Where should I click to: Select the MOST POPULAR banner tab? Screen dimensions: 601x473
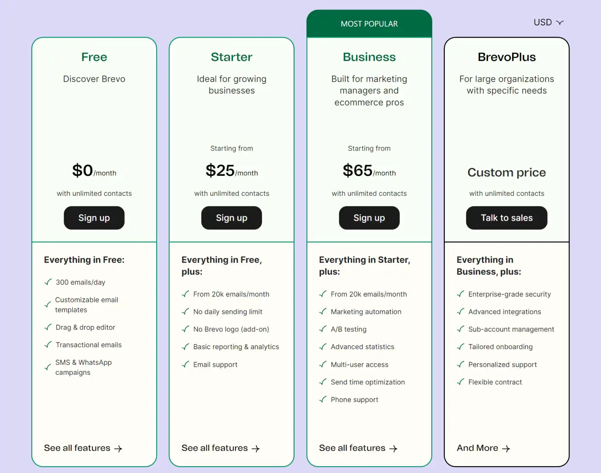369,24
